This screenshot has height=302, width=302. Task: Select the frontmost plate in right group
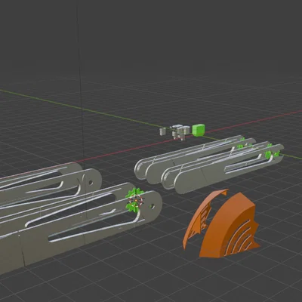point(229,168)
